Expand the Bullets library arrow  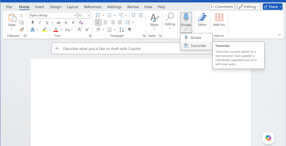pyautogui.click(x=103, y=15)
